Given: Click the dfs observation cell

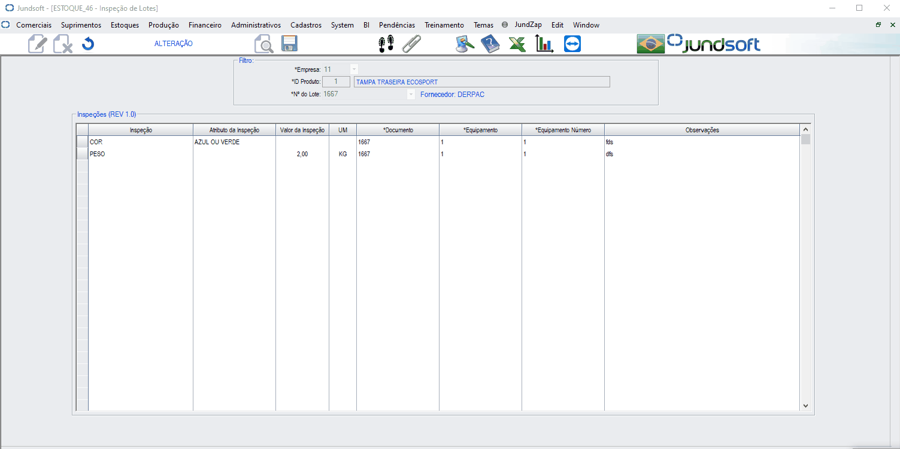Looking at the screenshot, I should click(702, 154).
